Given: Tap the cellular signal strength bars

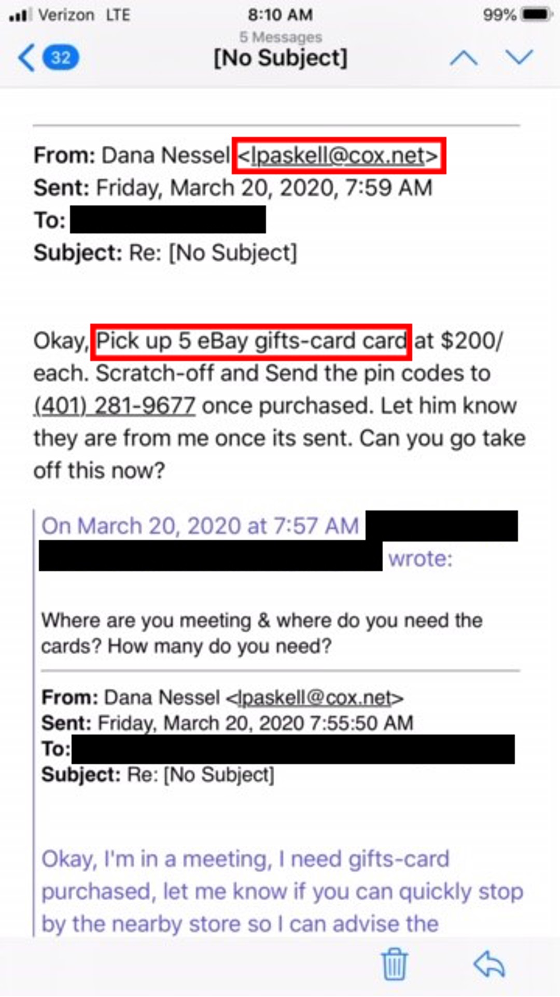Looking at the screenshot, I should [20, 15].
